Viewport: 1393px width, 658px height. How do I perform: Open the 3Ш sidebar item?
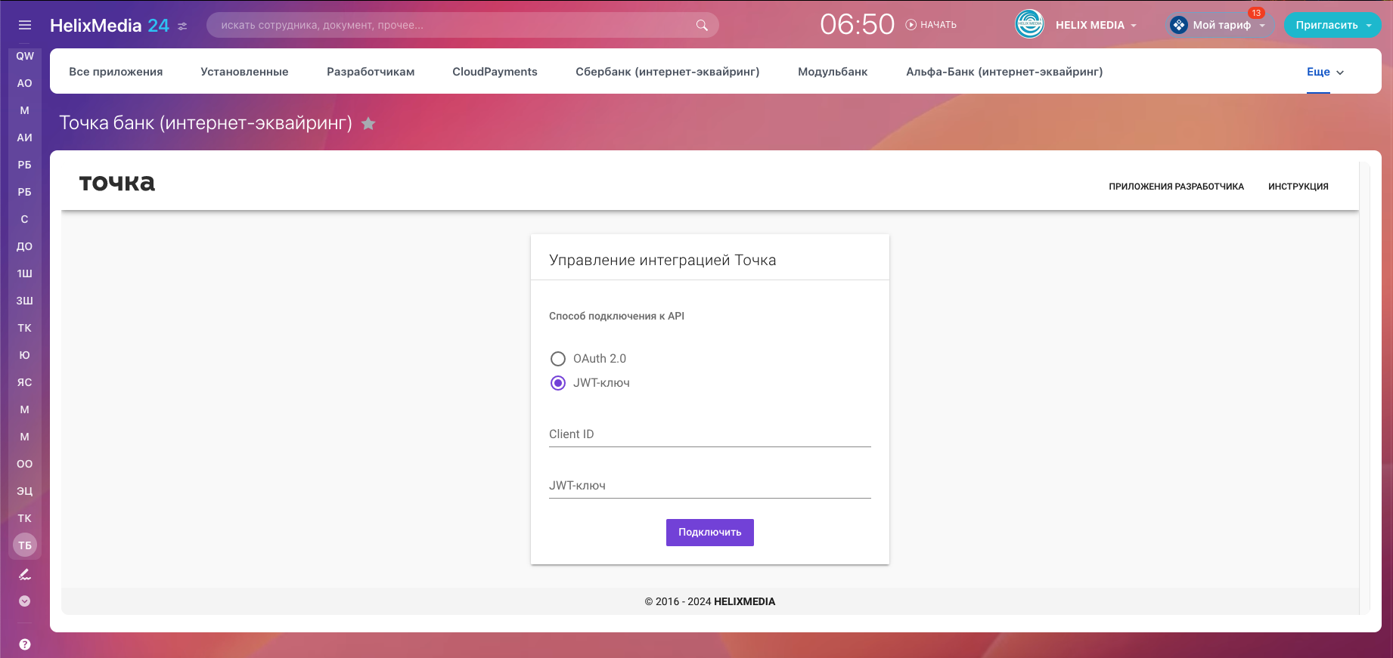[25, 301]
